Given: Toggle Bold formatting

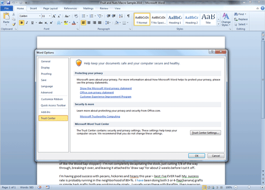Looking at the screenshot, I should (x=21, y=22).
